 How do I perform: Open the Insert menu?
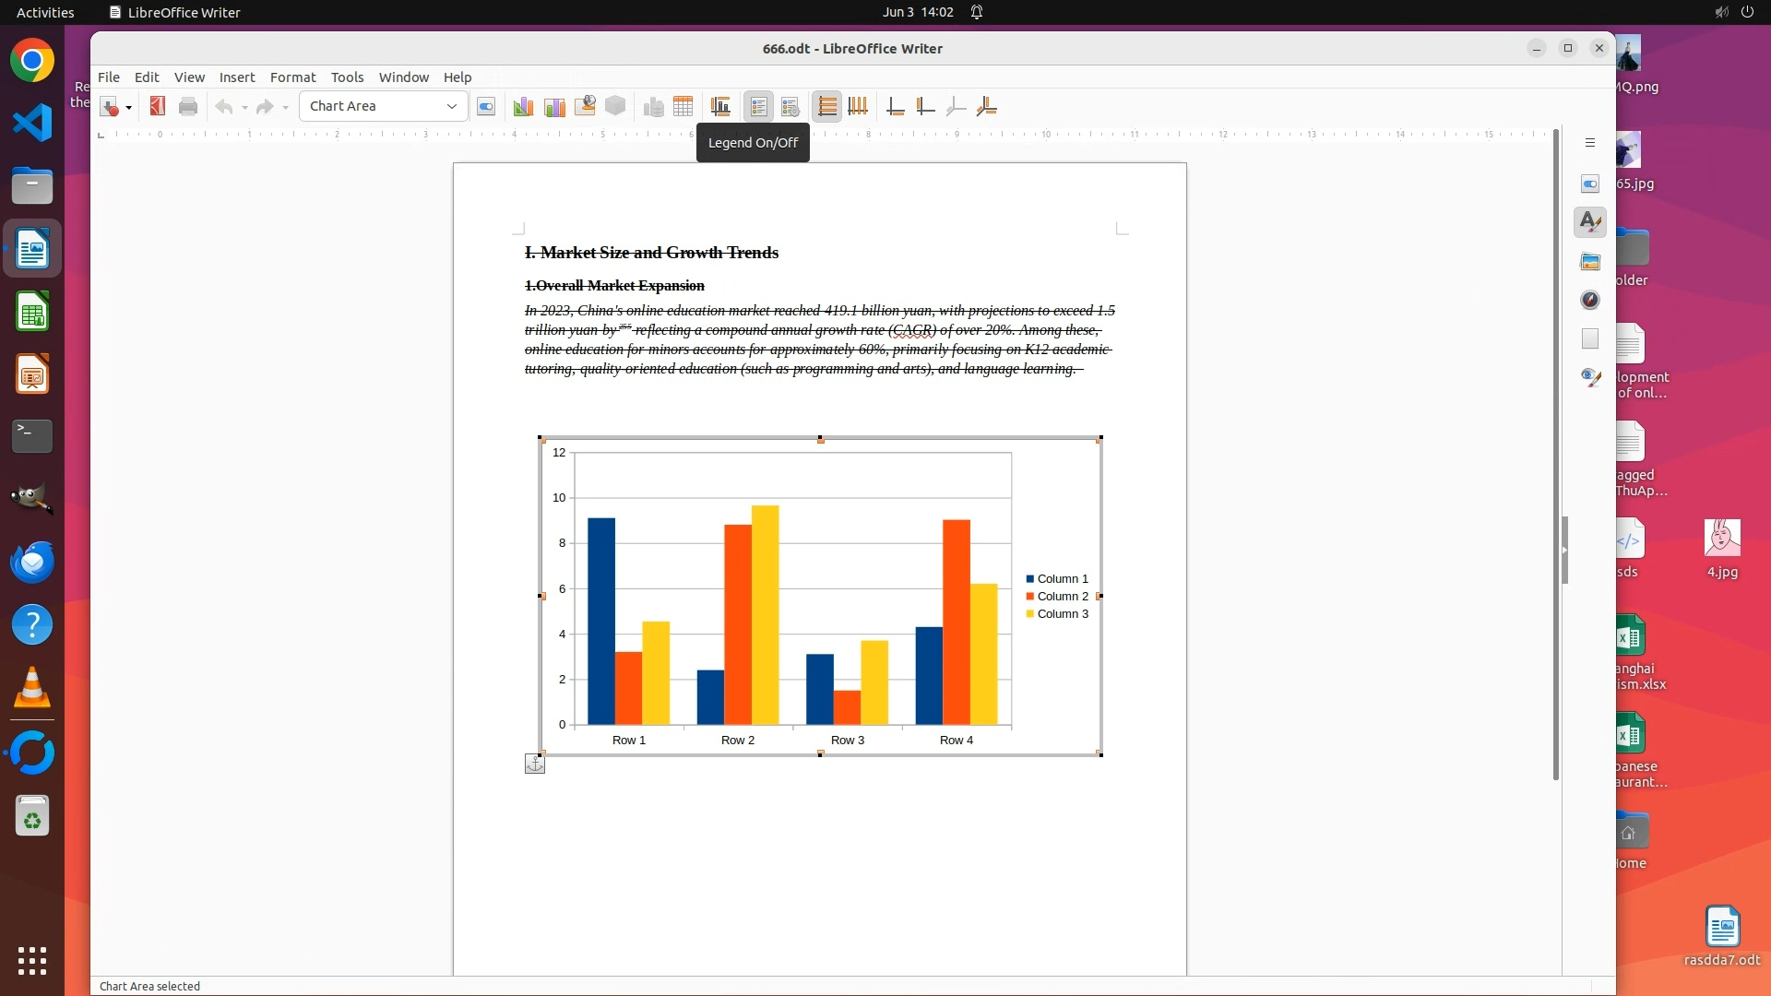237,77
